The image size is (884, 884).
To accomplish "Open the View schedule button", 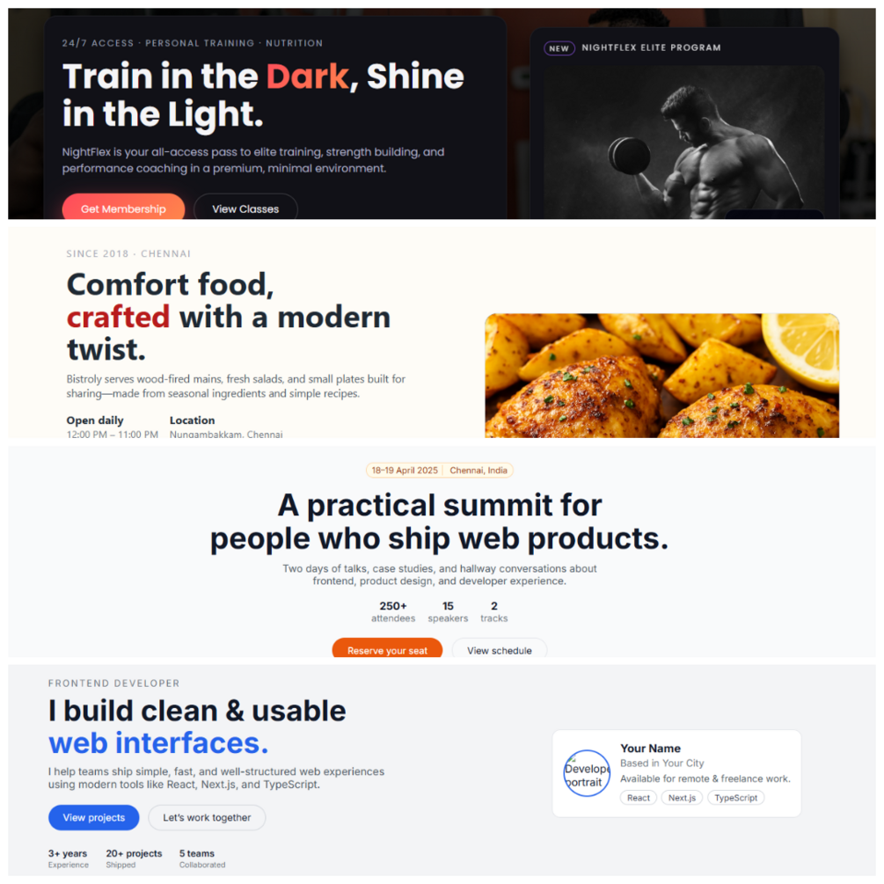I will (x=499, y=648).
